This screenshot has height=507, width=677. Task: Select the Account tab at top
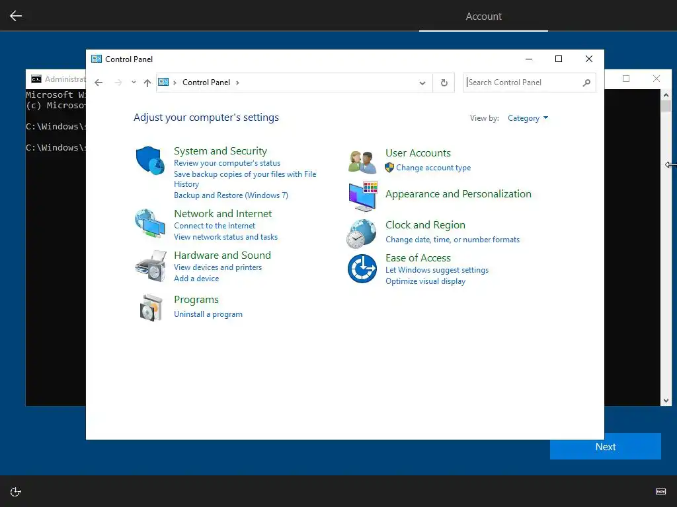[x=483, y=17]
